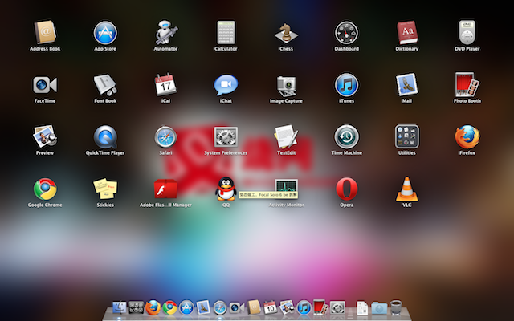Launch QuickTime Player
Image resolution: width=514 pixels, height=321 pixels.
tap(105, 137)
